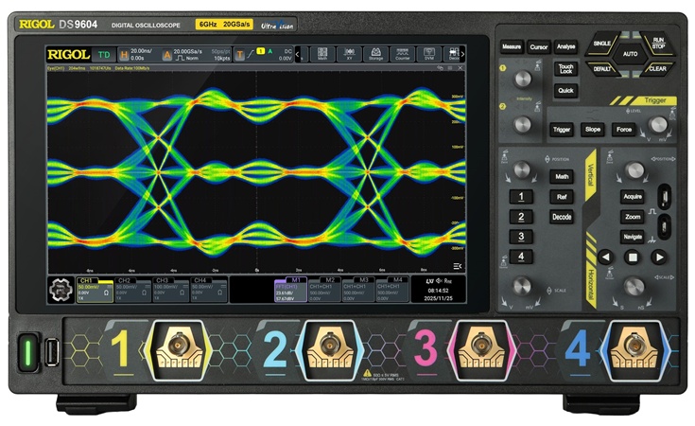Push the multifunction knob 2
Screen dimensions: 695x426
coord(523,124)
